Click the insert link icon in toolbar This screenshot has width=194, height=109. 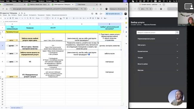pos(88,18)
